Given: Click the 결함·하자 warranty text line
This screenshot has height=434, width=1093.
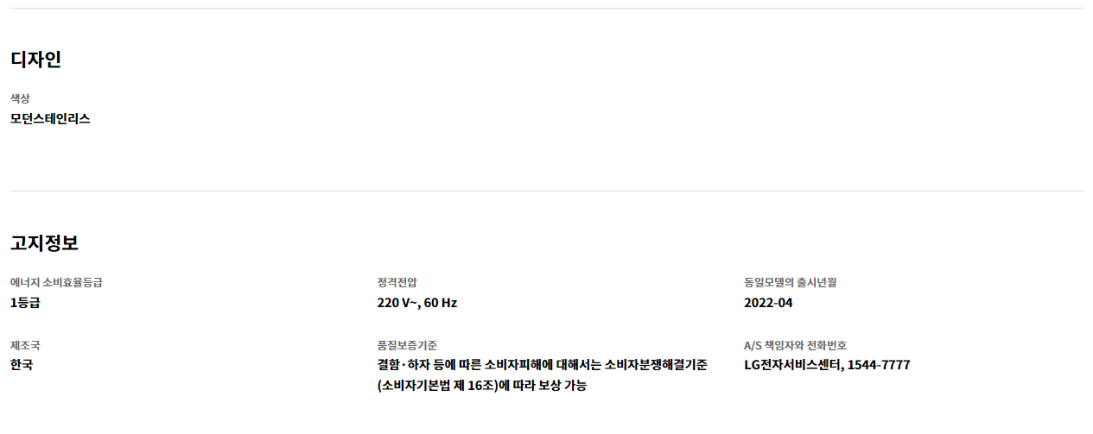Looking at the screenshot, I should click(x=542, y=365).
